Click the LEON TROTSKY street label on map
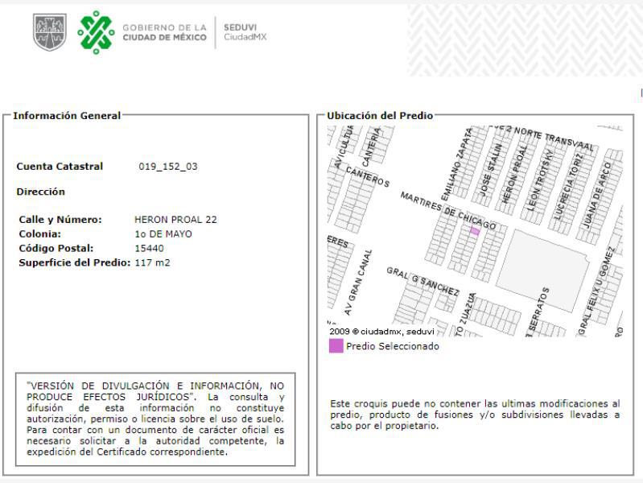 pos(540,180)
